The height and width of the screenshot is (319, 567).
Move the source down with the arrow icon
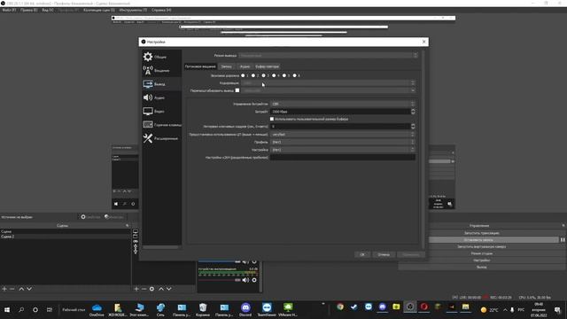(x=169, y=289)
